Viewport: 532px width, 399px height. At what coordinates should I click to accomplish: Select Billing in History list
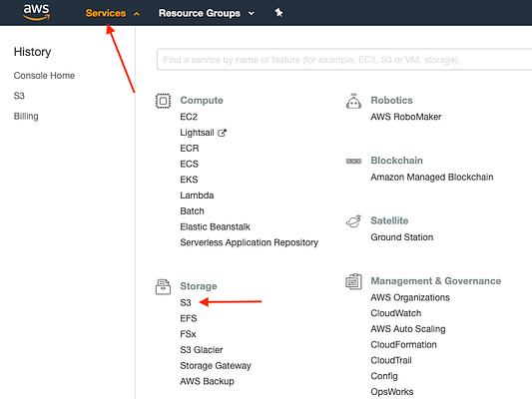(26, 117)
